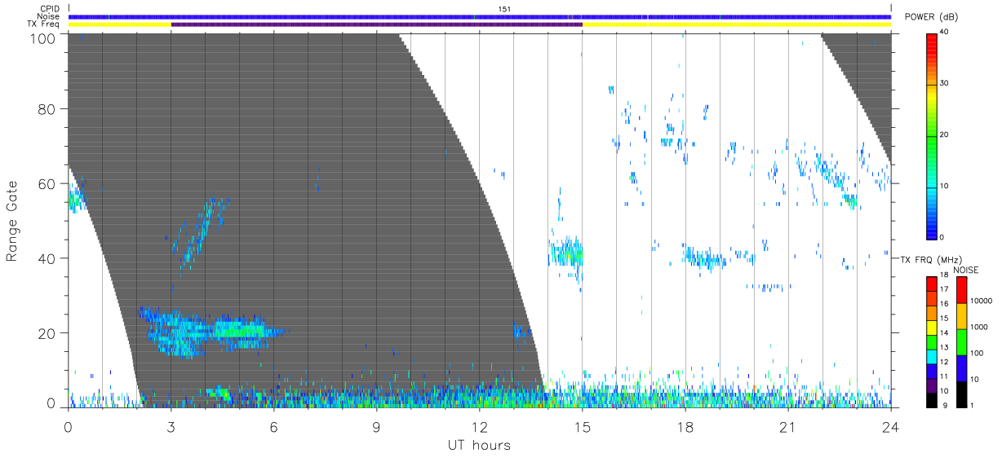Viewport: 1002px width, 462px height.
Task: Click the x-axis tick label '15'
Action: point(582,426)
